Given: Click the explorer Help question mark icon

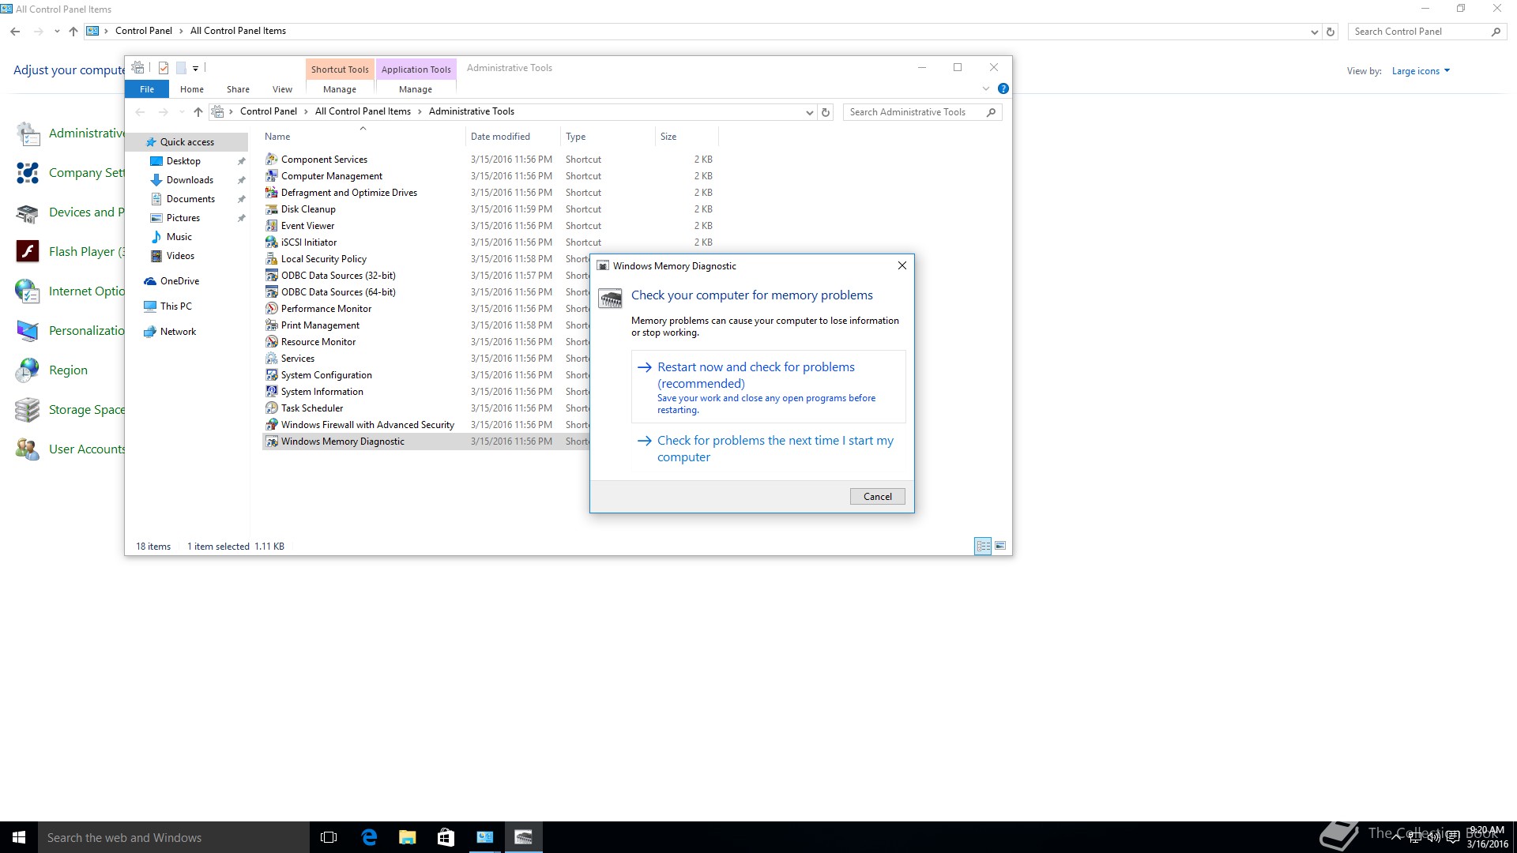Looking at the screenshot, I should coord(1003,88).
